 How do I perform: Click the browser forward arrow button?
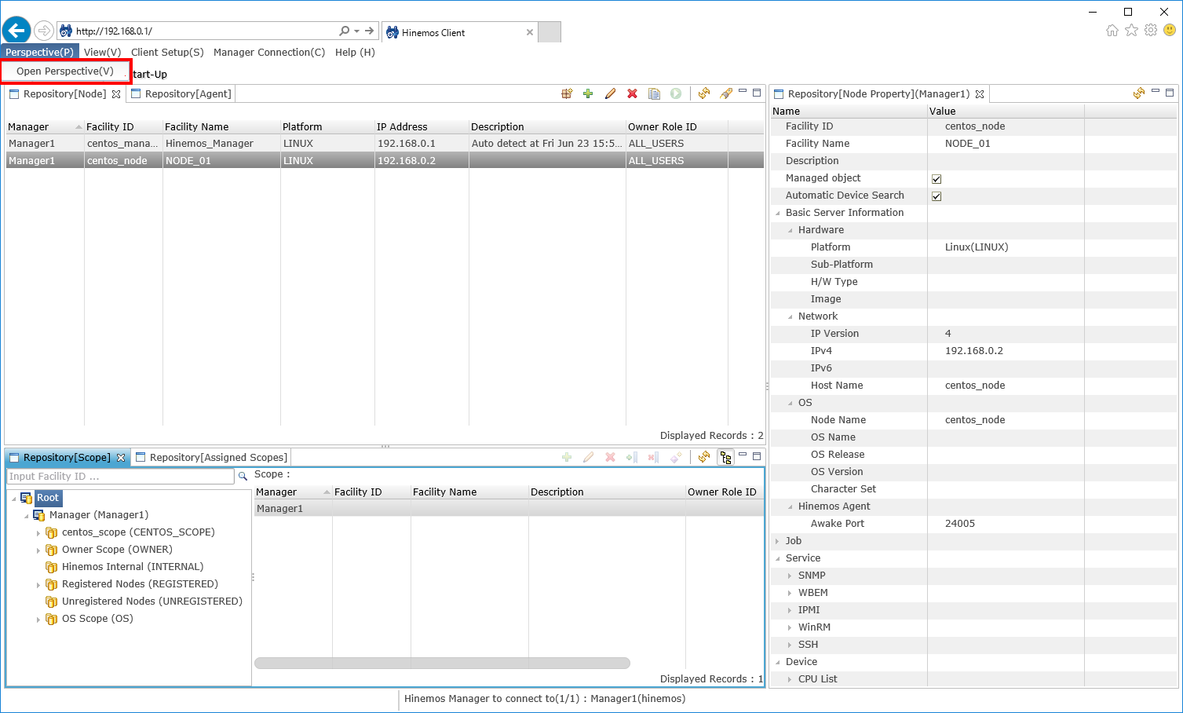click(x=44, y=31)
